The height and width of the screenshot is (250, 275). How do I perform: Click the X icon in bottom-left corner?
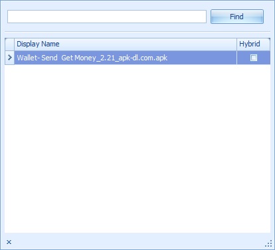[x=9, y=242]
